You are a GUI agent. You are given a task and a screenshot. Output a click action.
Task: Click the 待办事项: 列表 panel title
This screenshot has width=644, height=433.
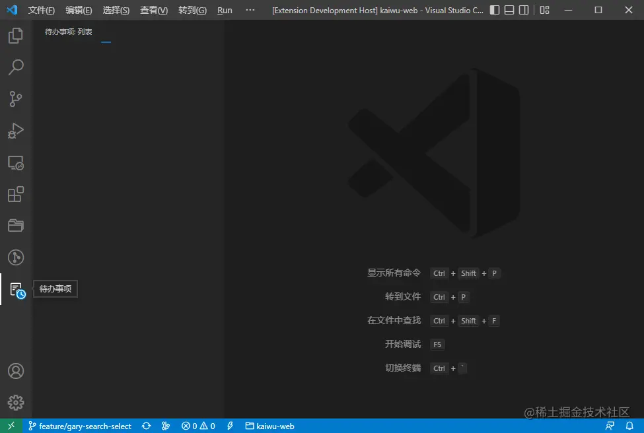68,32
